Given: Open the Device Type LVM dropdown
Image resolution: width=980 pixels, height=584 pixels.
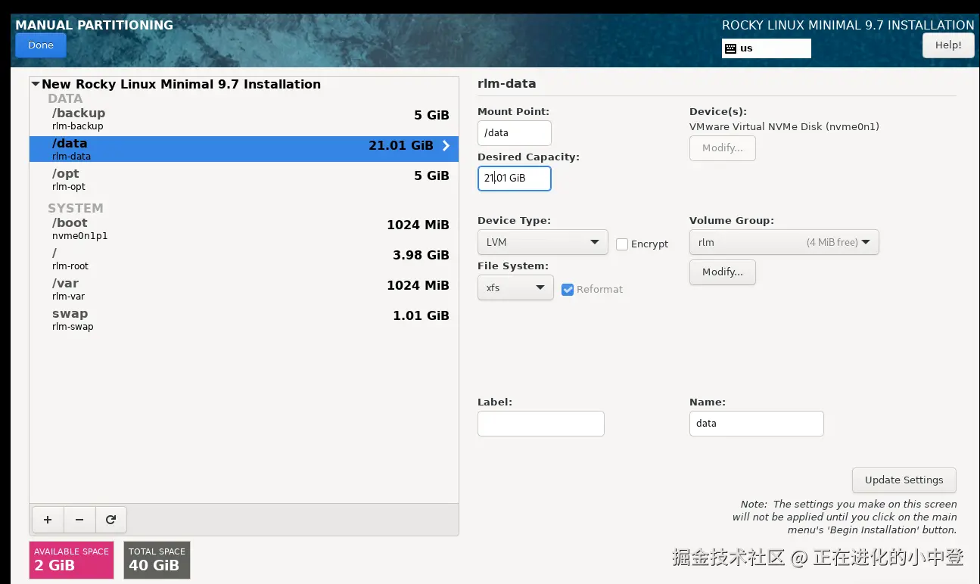Looking at the screenshot, I should tap(543, 242).
